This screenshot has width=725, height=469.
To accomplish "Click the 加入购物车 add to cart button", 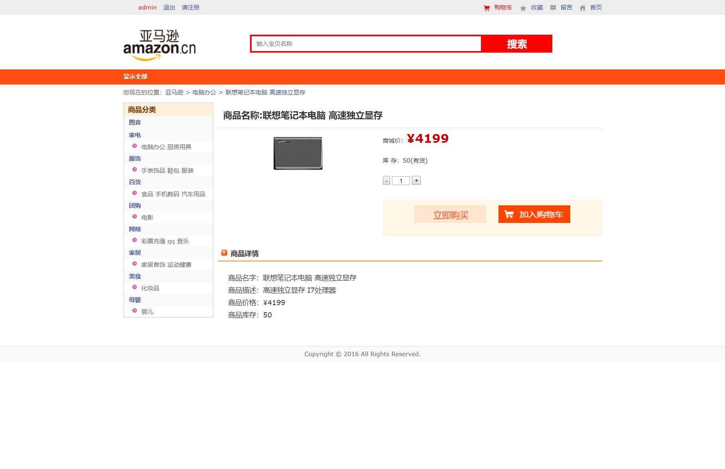I will click(534, 214).
